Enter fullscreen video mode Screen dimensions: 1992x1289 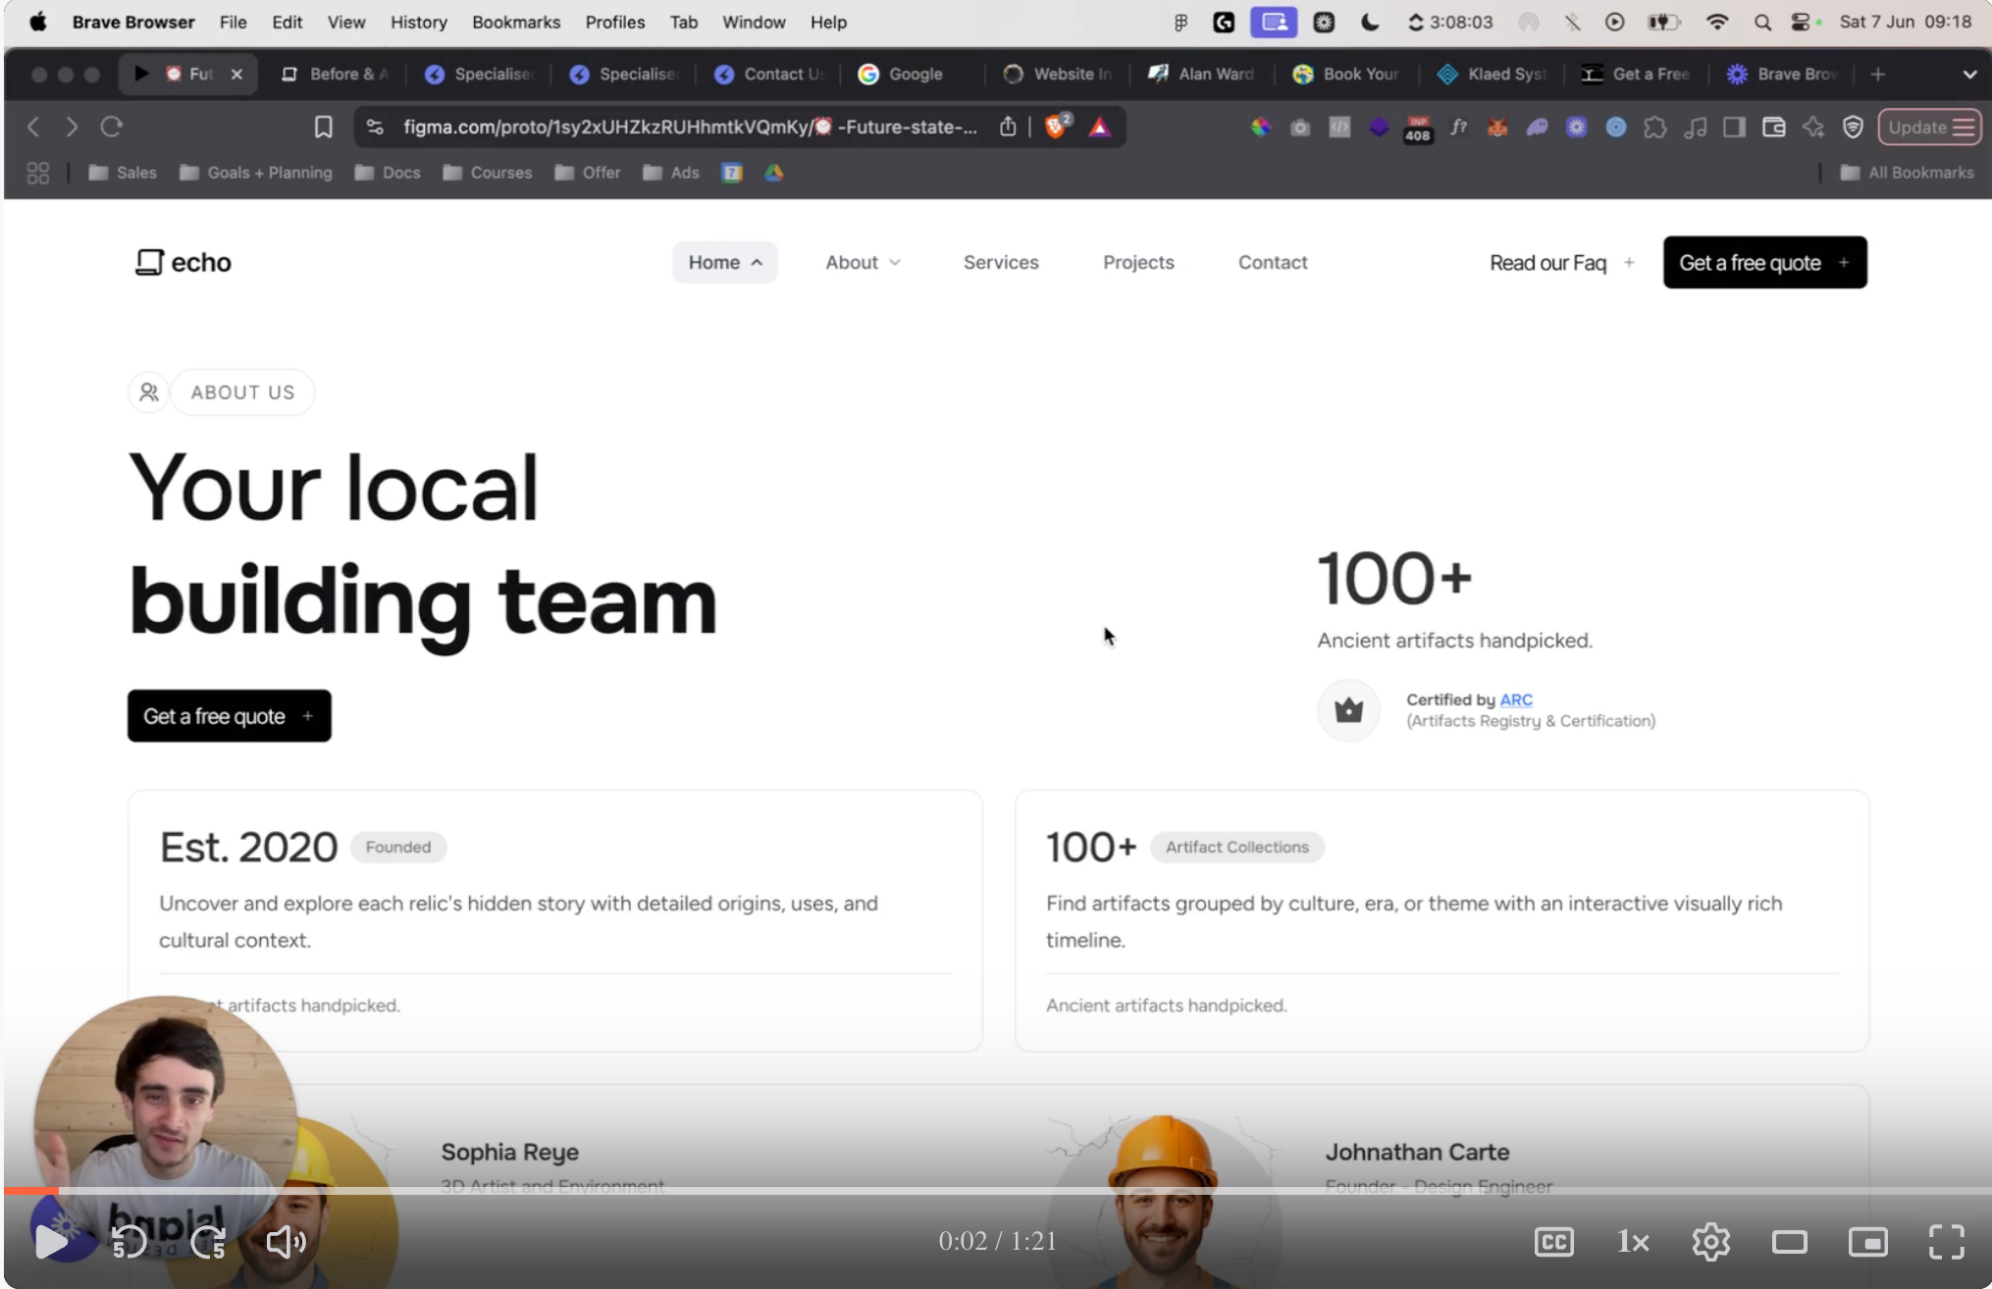click(1946, 1242)
